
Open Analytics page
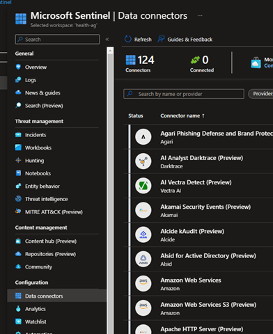point(36,309)
